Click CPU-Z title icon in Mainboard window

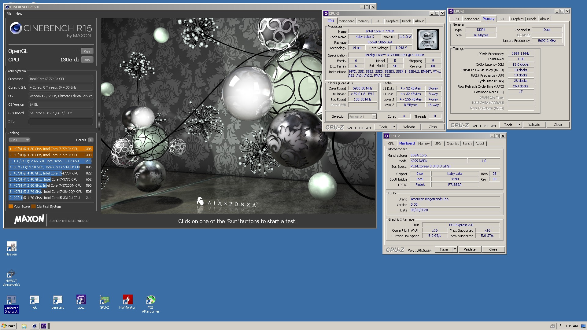[x=386, y=136]
